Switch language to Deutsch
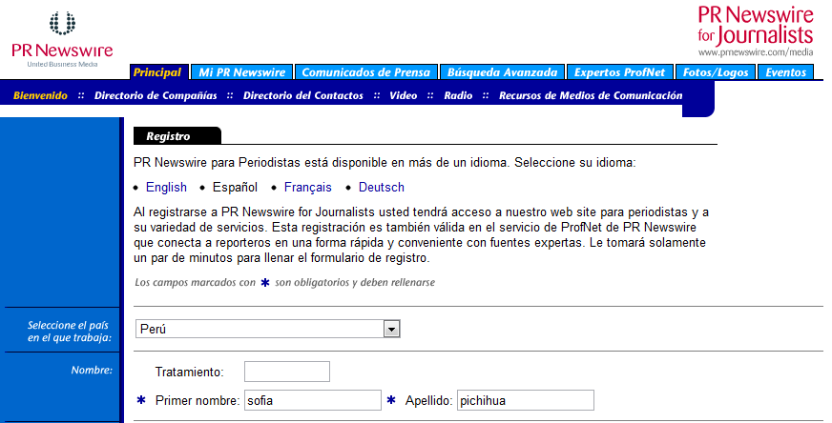832x423 pixels. coord(381,188)
